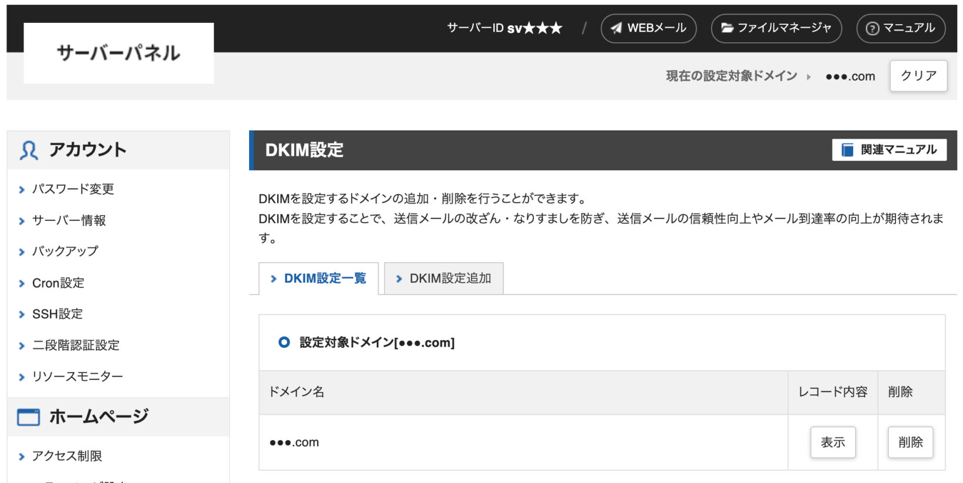
Task: Click the ホームページ section heading
Action: (99, 417)
